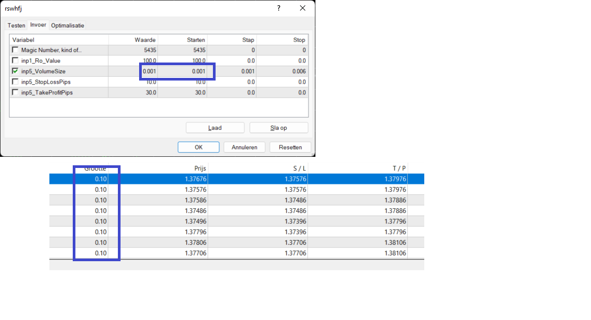Screen dimensions: 591x320
Task: Select order row with Prijs 1.37586
Action: (x=237, y=200)
